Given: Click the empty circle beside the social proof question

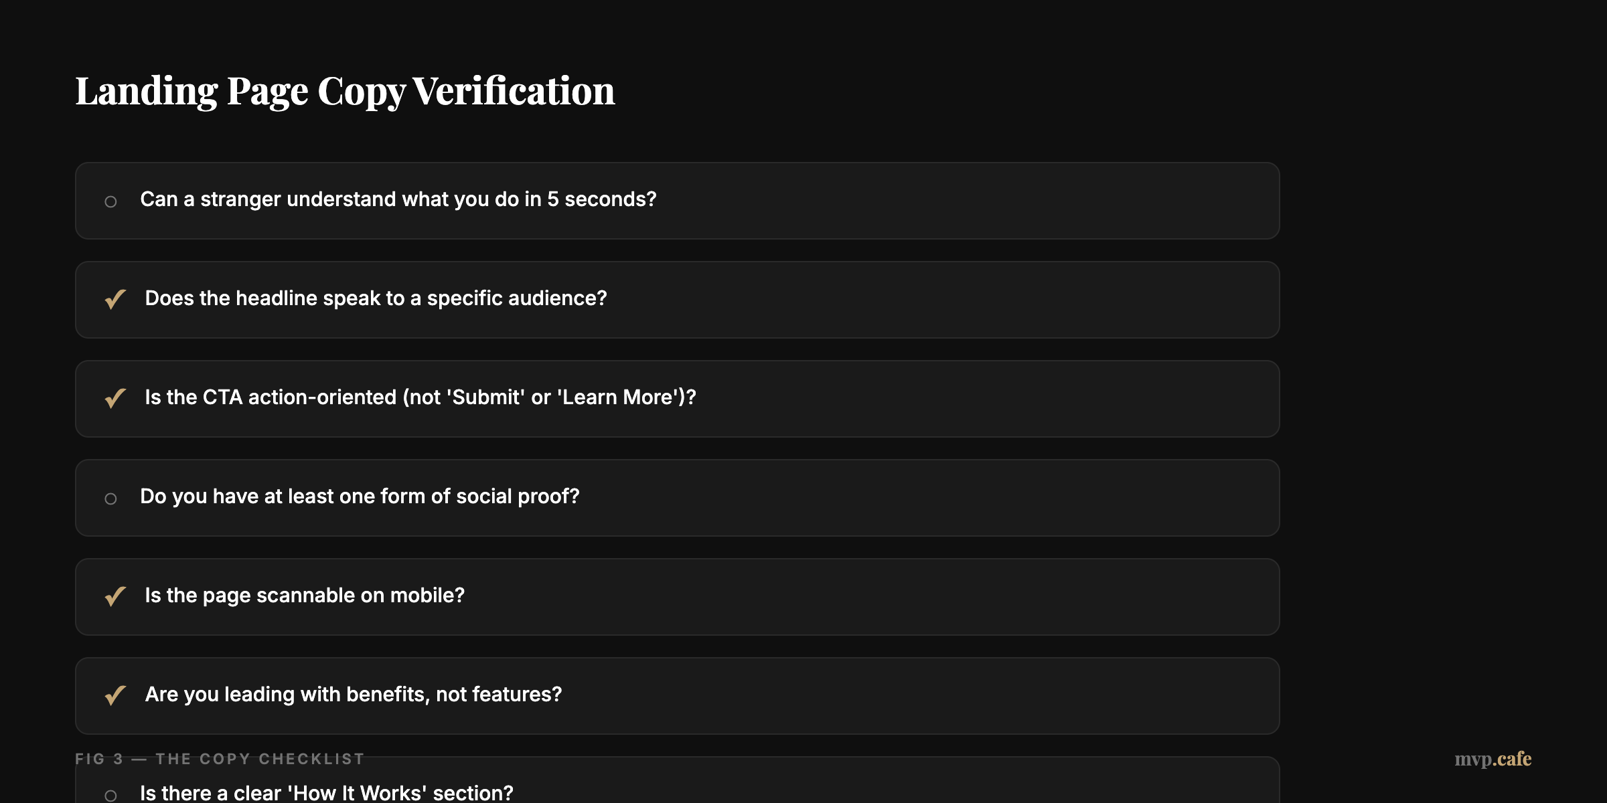Looking at the screenshot, I should click(111, 498).
